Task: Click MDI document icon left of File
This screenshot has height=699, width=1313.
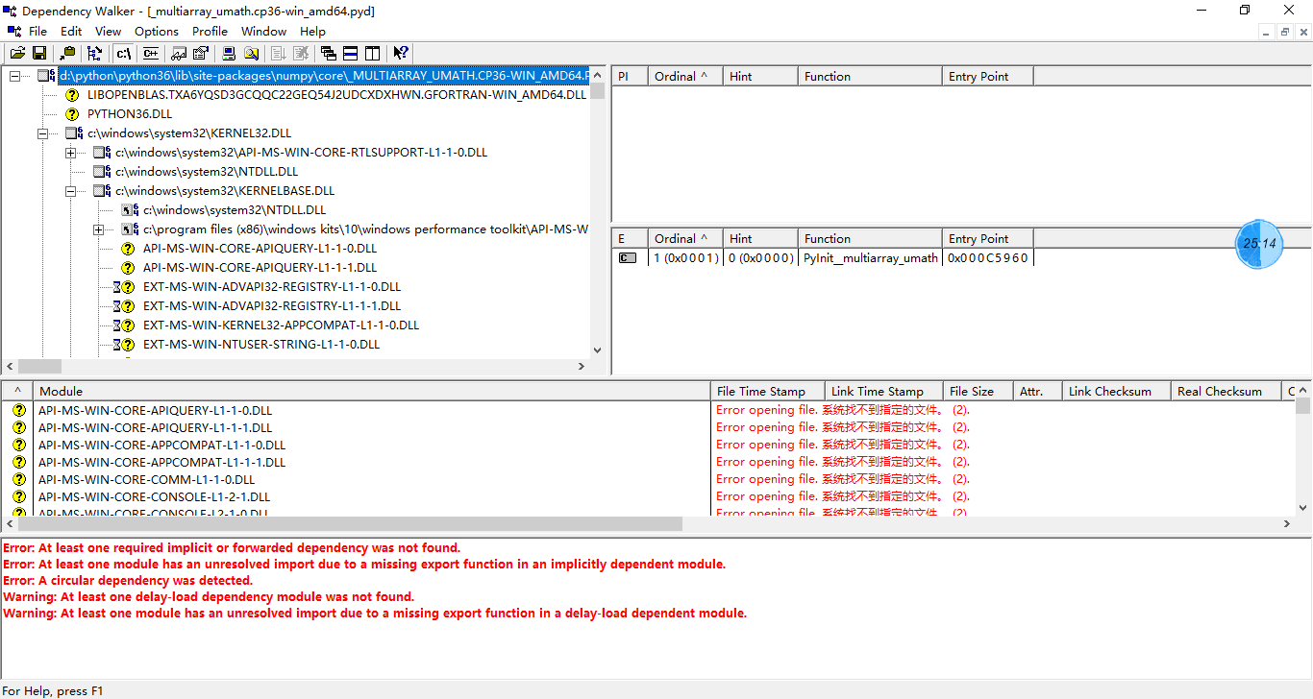Action: (x=13, y=32)
